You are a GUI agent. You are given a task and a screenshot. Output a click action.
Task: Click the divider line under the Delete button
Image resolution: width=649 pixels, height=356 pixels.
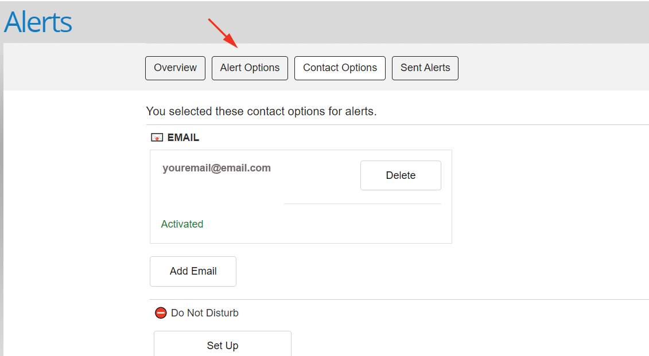coord(363,204)
